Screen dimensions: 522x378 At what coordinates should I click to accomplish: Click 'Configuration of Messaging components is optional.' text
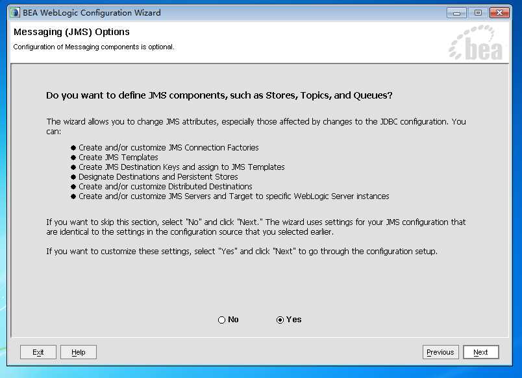tap(94, 47)
